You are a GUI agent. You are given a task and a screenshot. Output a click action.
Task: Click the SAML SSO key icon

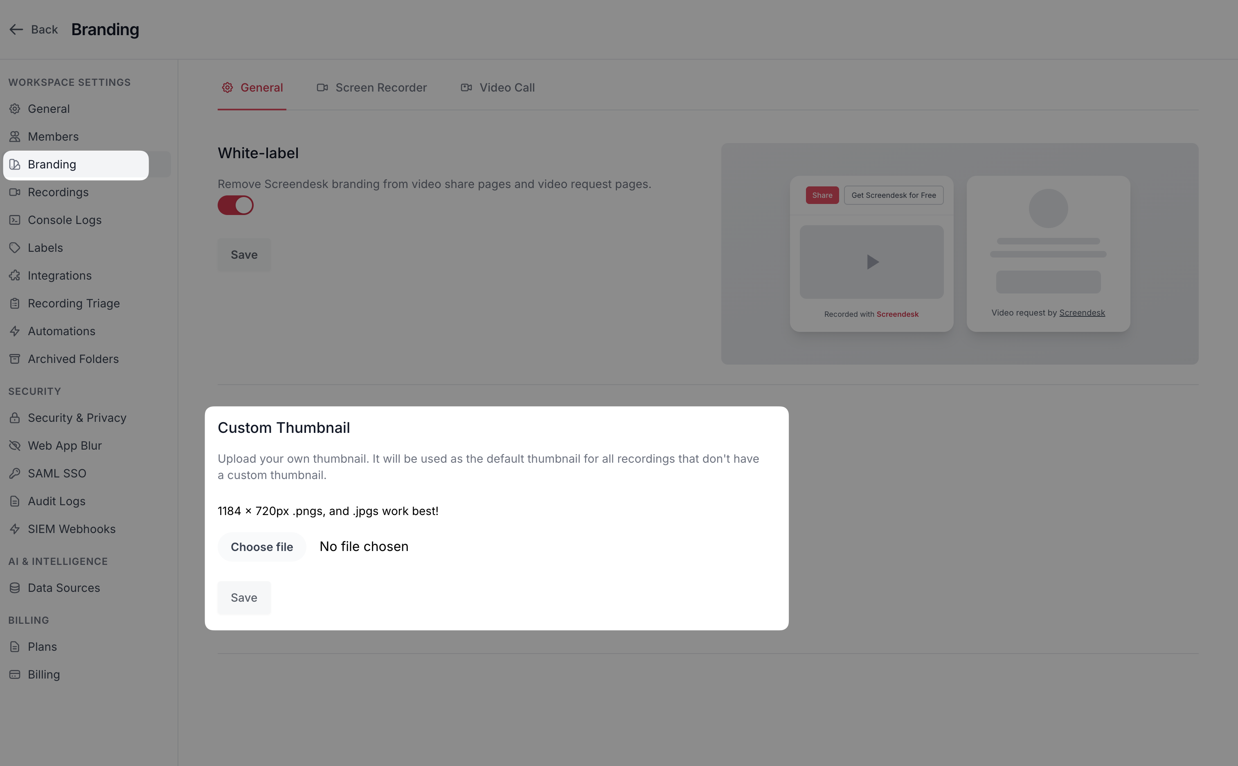pyautogui.click(x=15, y=473)
